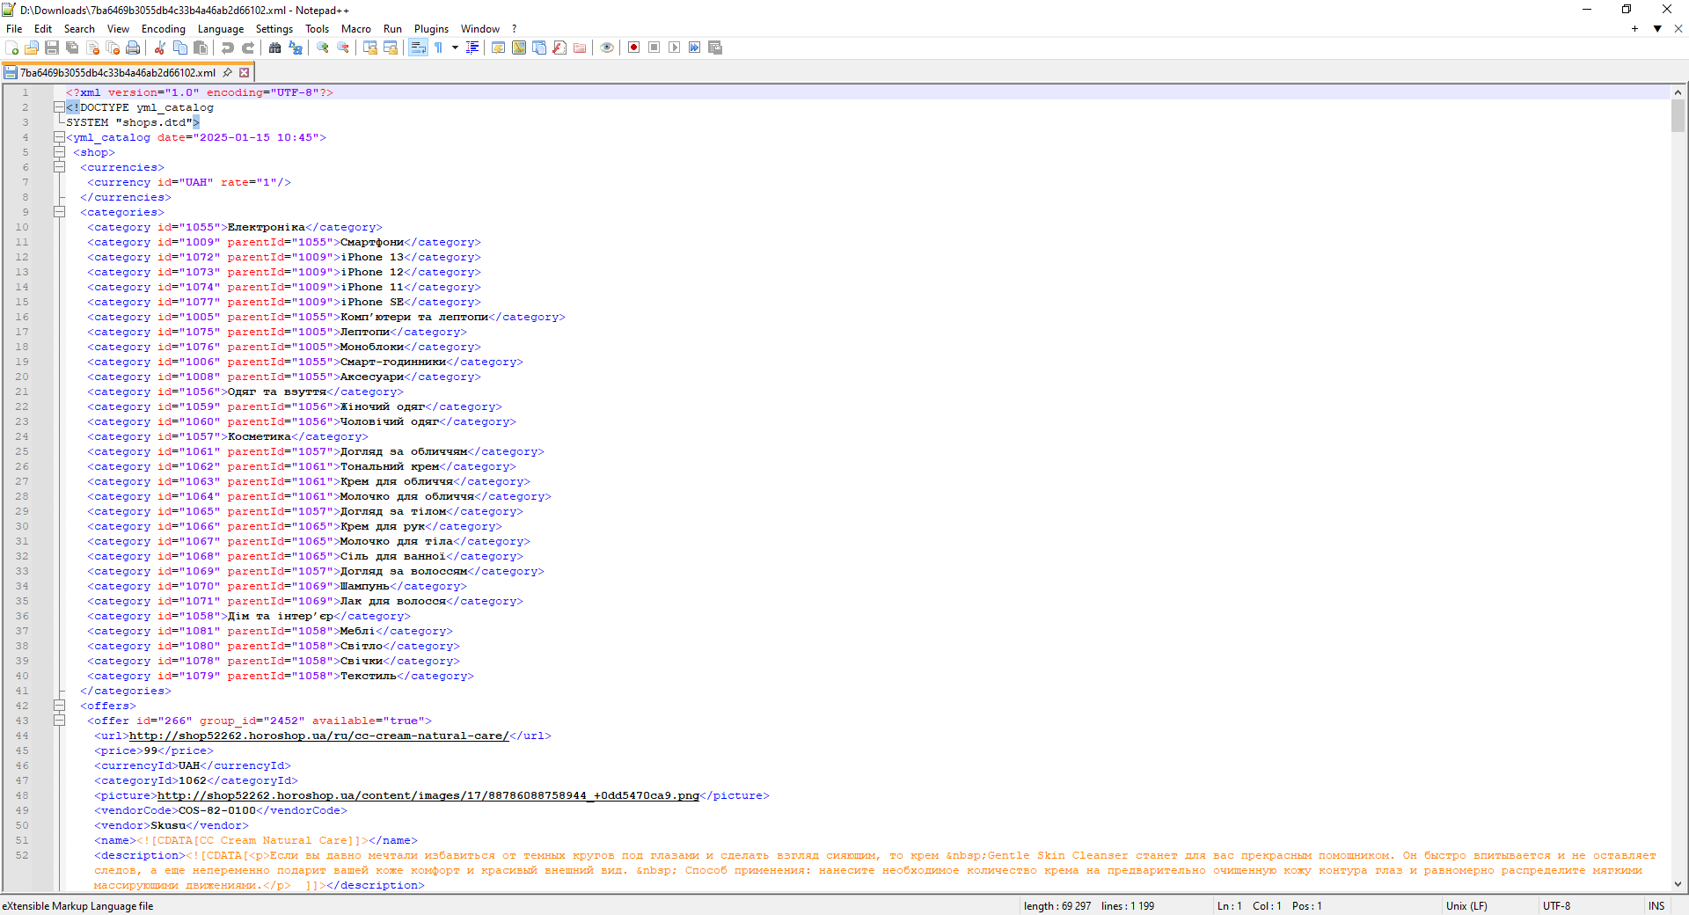The width and height of the screenshot is (1689, 915).
Task: Open the Macro menu
Action: tap(356, 29)
